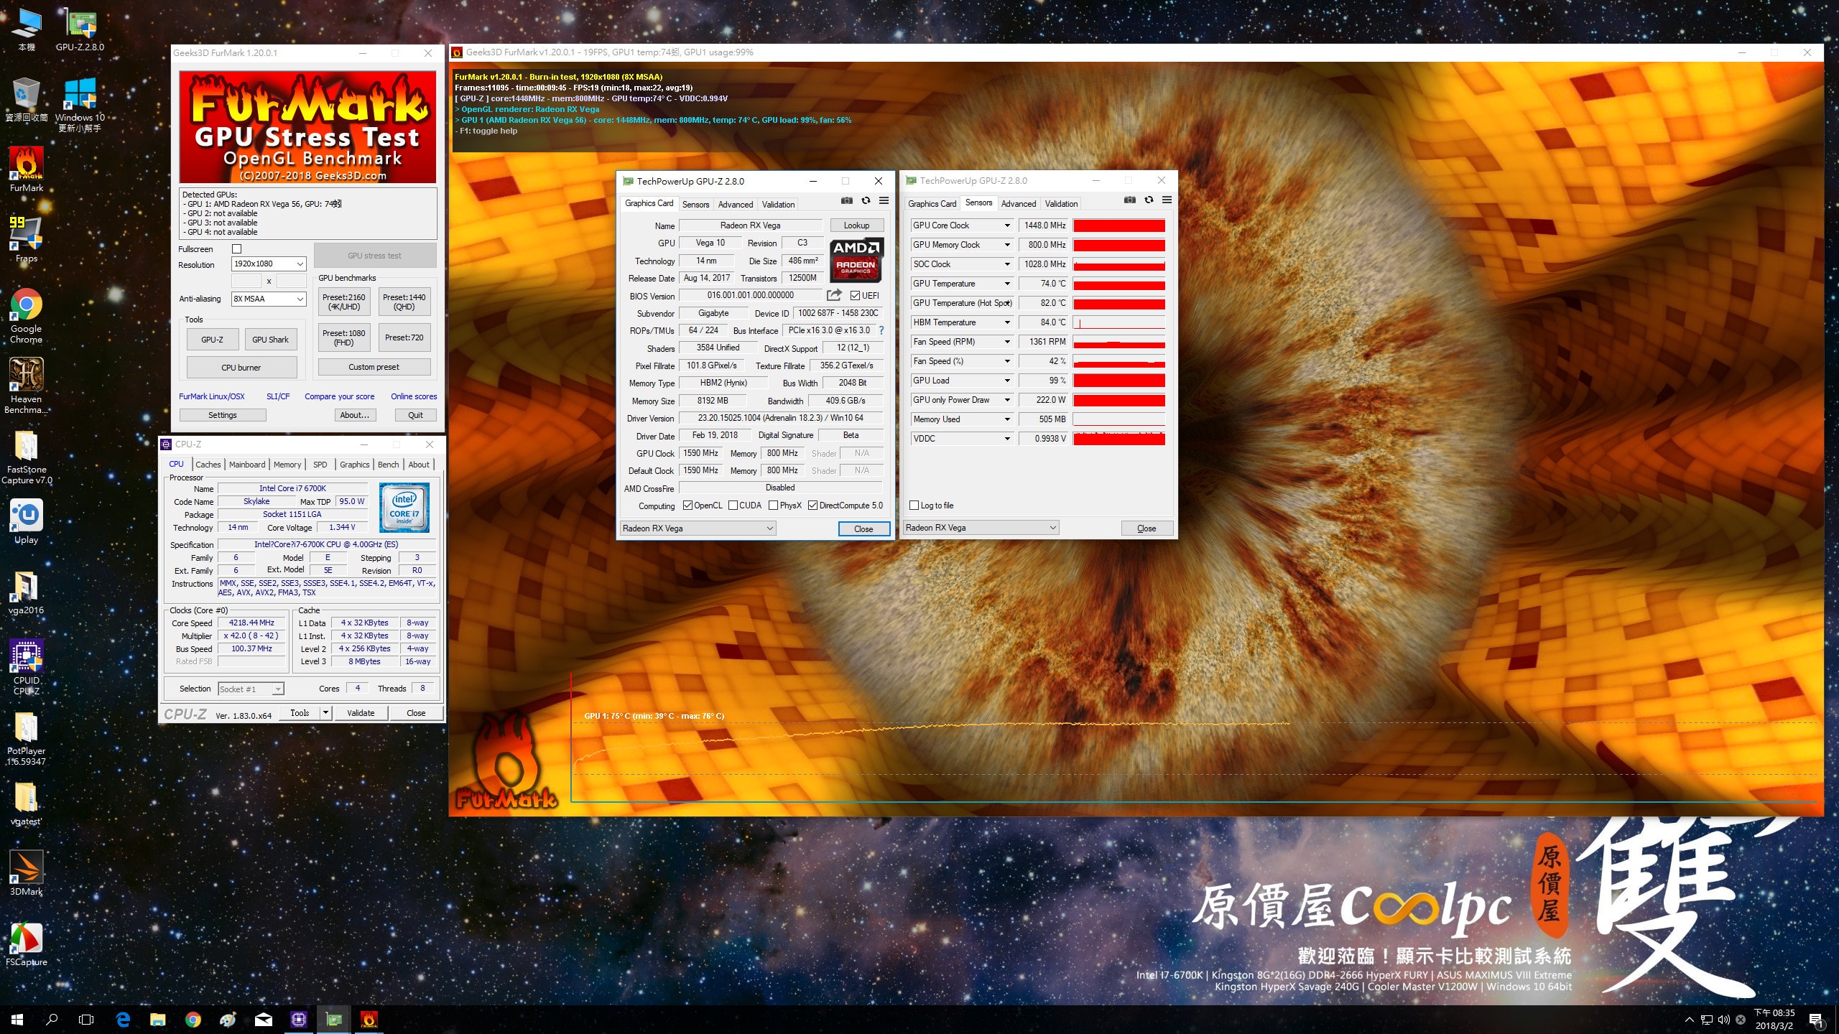
Task: Launch the FurMark desktop shortcut
Action: [26, 169]
